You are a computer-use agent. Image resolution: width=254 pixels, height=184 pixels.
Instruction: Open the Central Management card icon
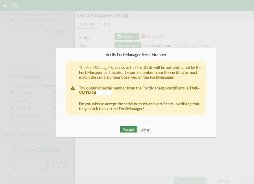pos(15,149)
